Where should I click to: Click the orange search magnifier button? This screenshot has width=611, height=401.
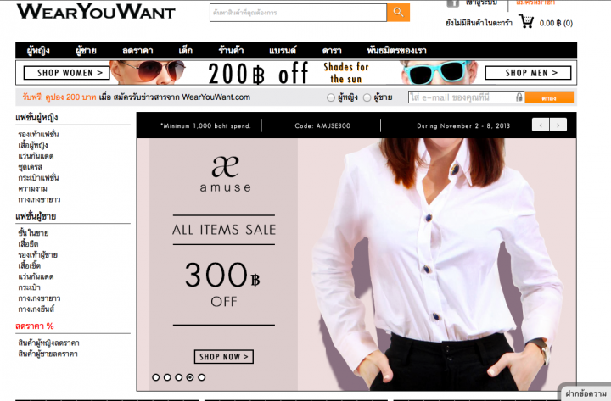[x=398, y=13]
